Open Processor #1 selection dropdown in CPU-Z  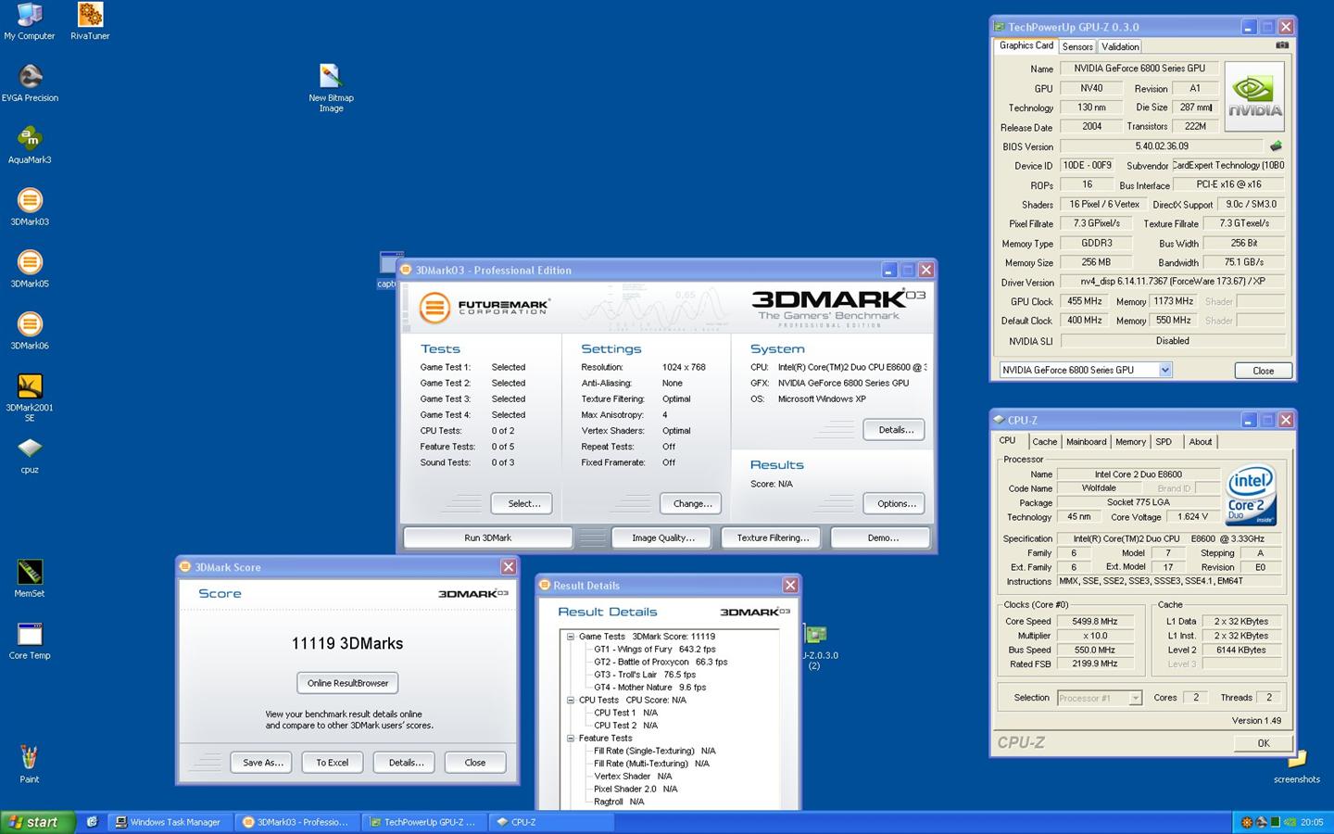pyautogui.click(x=1135, y=698)
